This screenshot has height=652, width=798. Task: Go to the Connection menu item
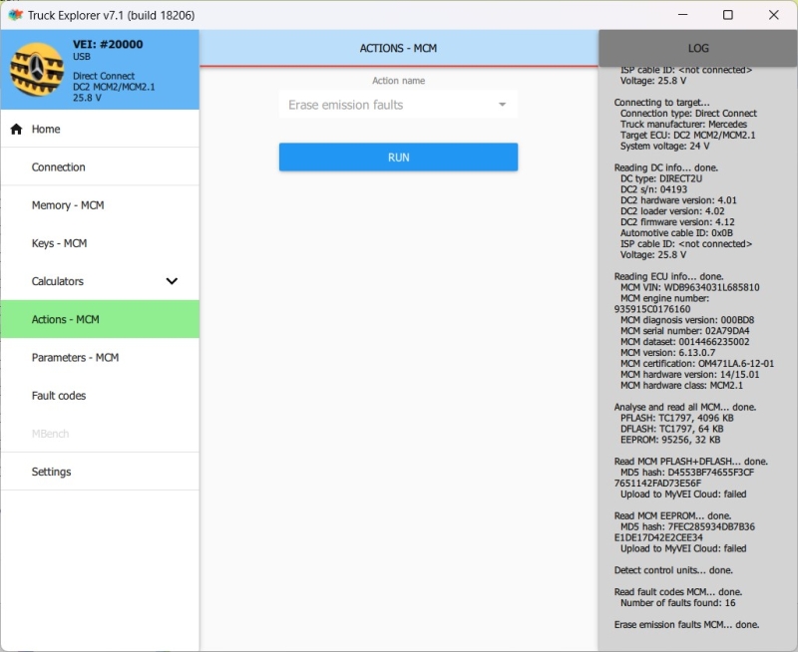(x=101, y=166)
